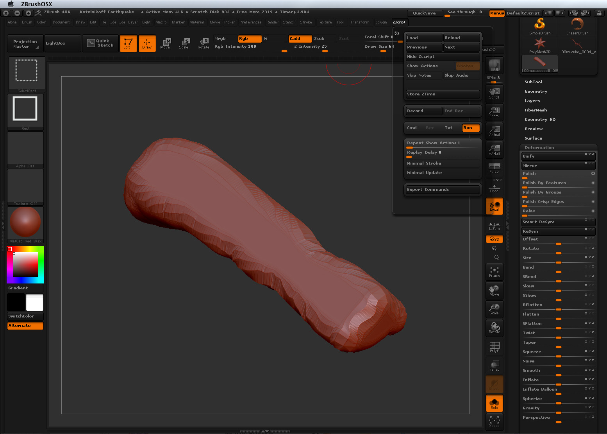Viewport: 607px width, 434px height.
Task: Click the Export Commands button
Action: click(x=442, y=190)
